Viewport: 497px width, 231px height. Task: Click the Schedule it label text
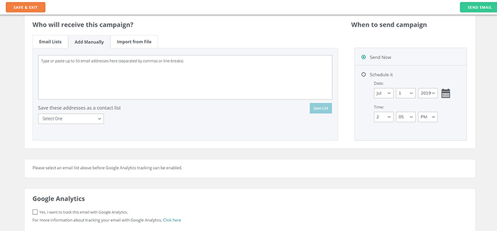click(381, 75)
